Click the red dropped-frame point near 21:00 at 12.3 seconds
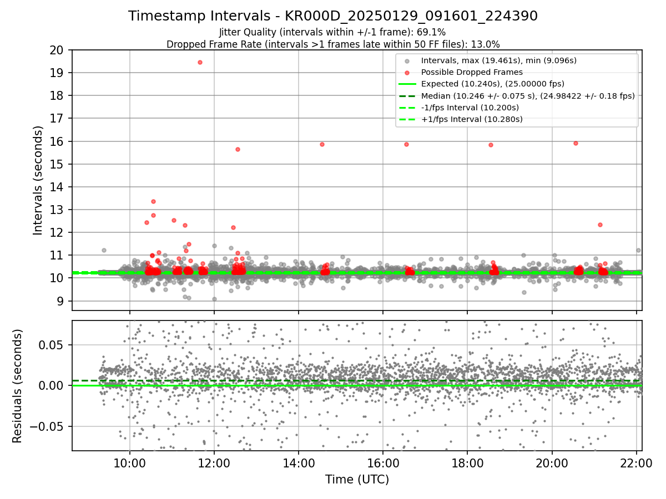The image size is (666, 499). [x=600, y=225]
